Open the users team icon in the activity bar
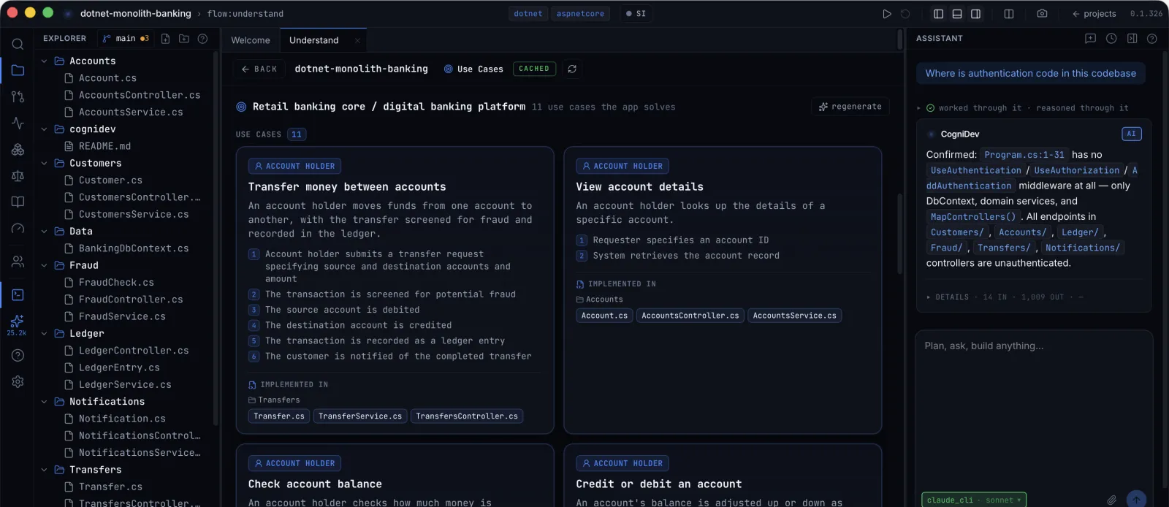Image resolution: width=1169 pixels, height=507 pixels. coord(18,261)
